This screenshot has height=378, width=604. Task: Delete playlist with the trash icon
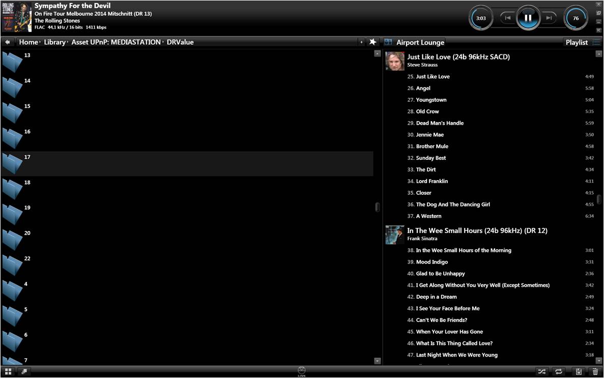point(595,372)
